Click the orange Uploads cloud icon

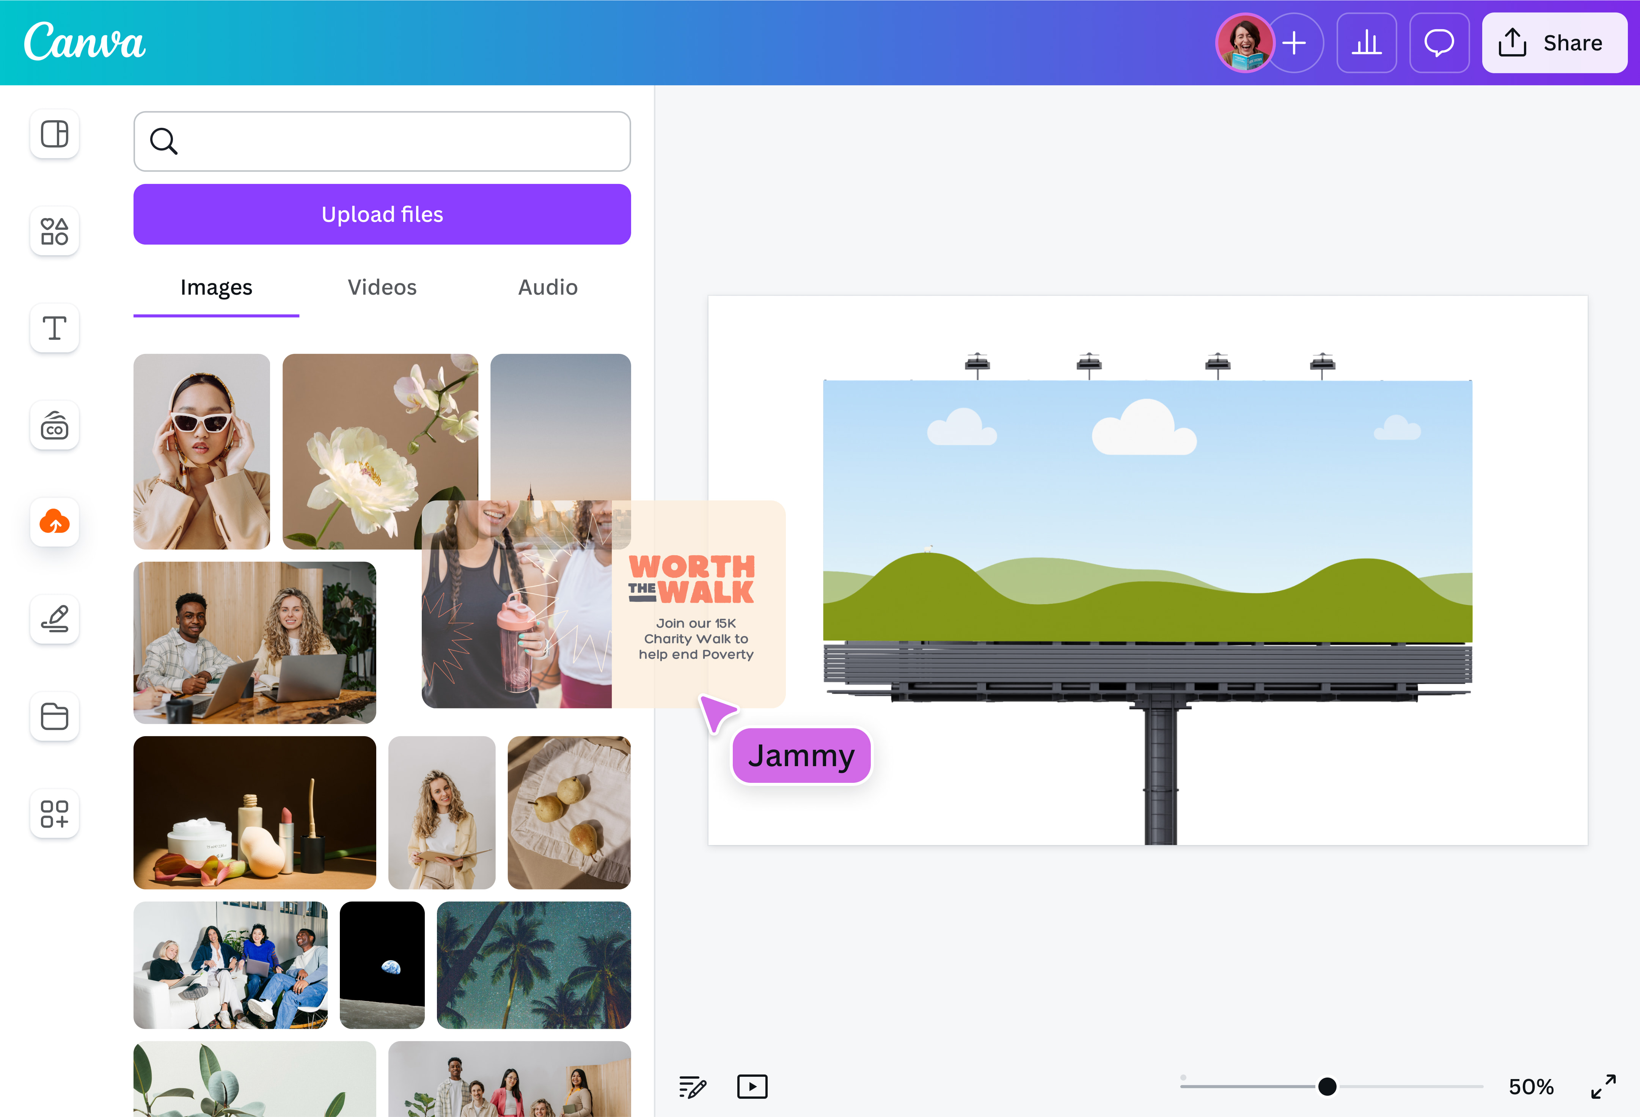[54, 522]
